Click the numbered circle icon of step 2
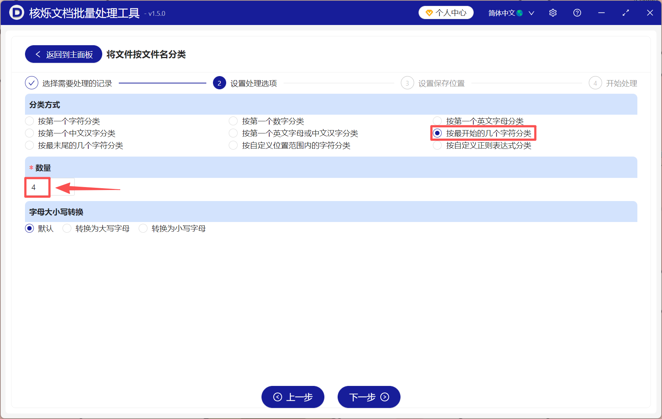 click(219, 83)
